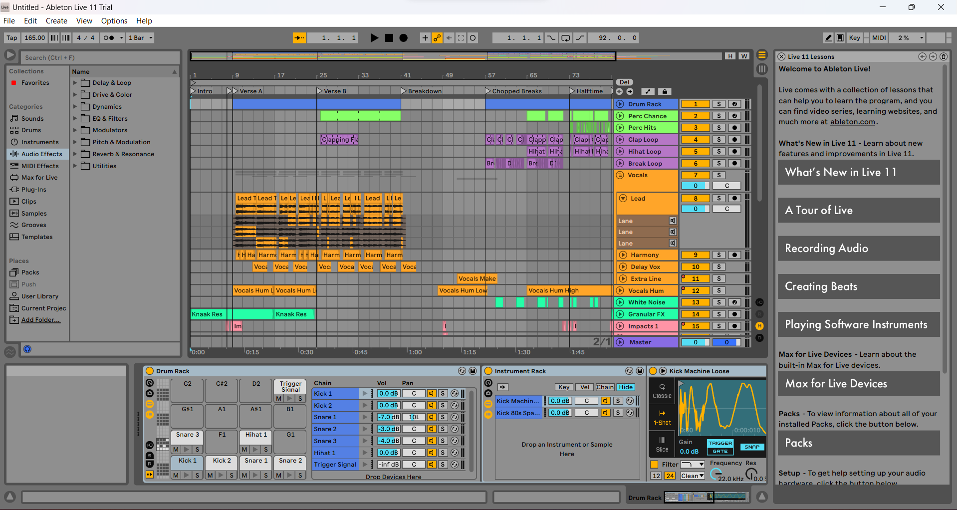Solo the Drum Rack track
The width and height of the screenshot is (957, 510).
click(718, 104)
